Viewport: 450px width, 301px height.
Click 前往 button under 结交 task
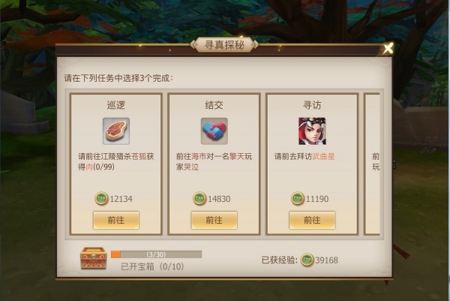tap(214, 220)
